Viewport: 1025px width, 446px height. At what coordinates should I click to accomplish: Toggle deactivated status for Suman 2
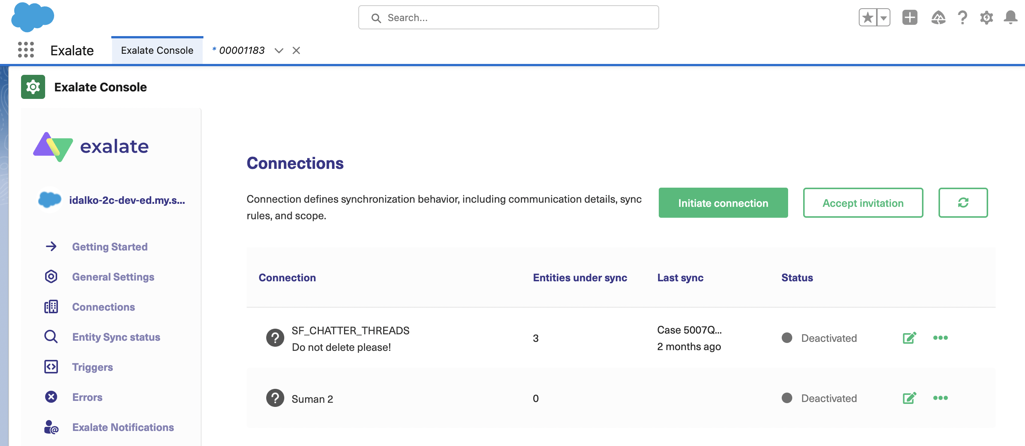click(787, 397)
